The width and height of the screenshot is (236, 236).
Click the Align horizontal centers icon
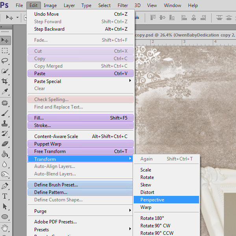coord(194,18)
